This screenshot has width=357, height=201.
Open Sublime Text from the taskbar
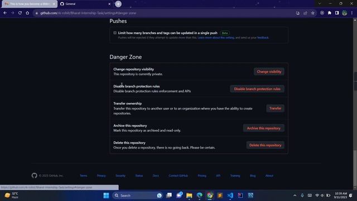pos(220,195)
